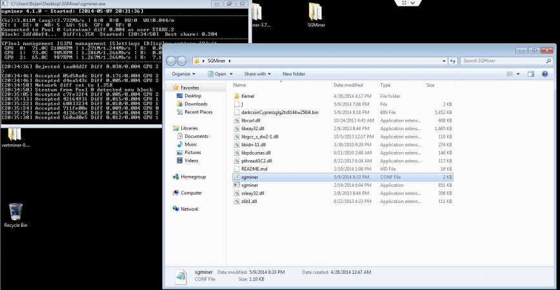Click the Explorer Forward navigation button
The height and width of the screenshot is (290, 560).
coord(181,61)
